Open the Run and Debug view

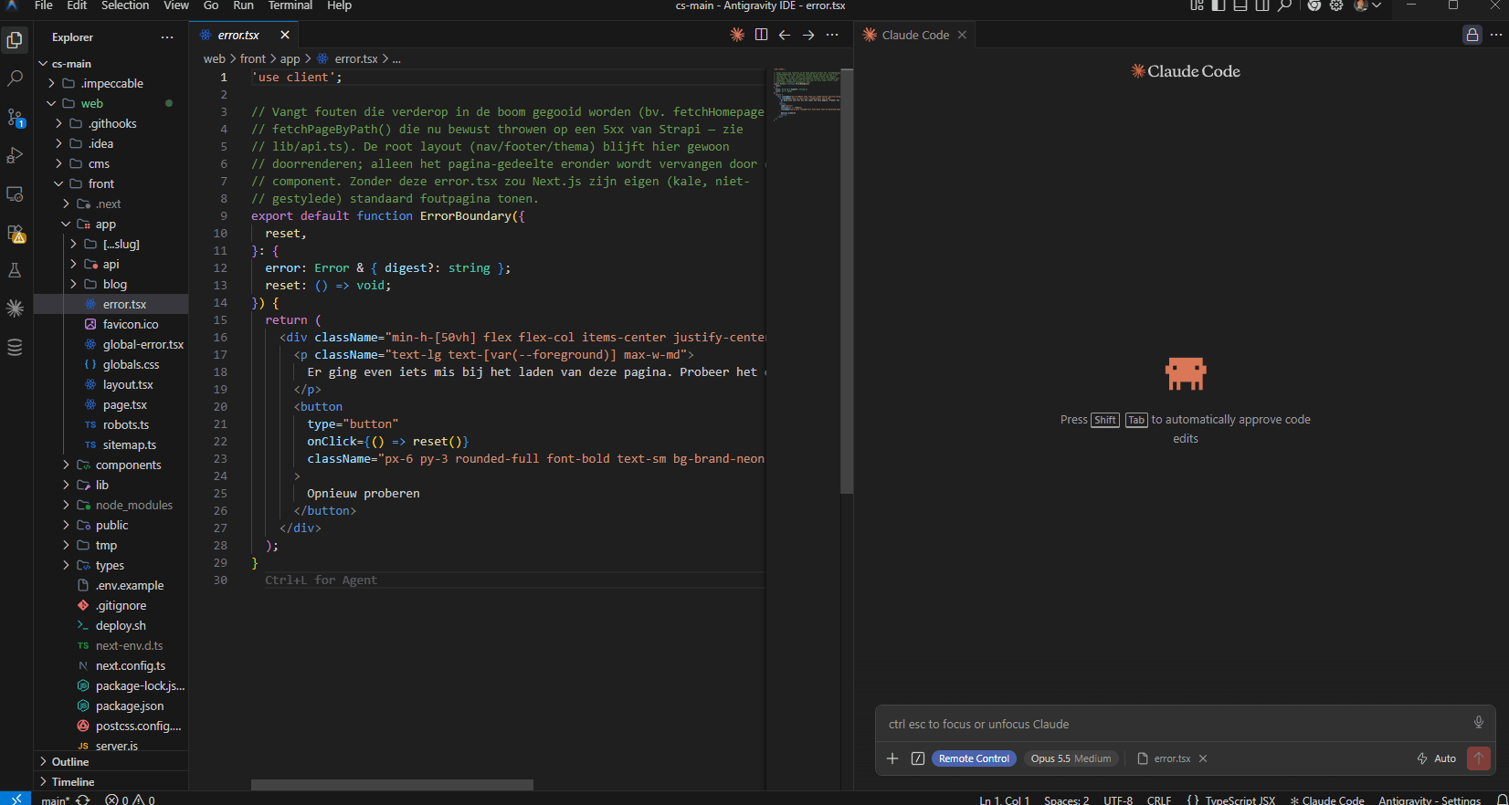(15, 155)
